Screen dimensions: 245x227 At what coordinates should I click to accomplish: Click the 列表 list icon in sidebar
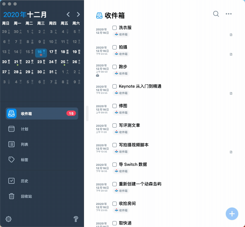point(11,144)
